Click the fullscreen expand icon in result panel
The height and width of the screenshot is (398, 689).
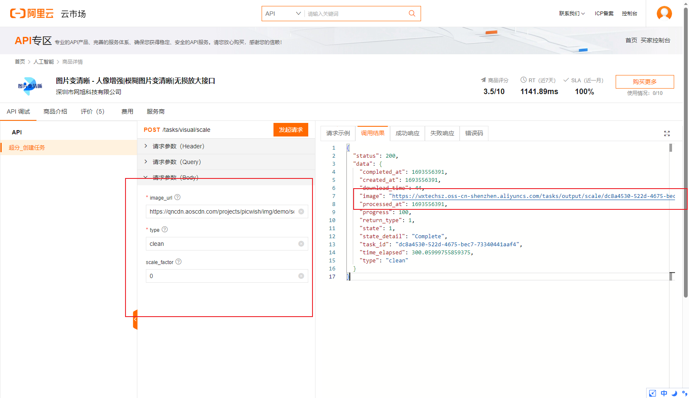(667, 134)
